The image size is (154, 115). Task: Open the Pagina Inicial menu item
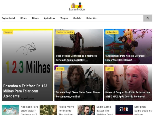click(x=8, y=18)
